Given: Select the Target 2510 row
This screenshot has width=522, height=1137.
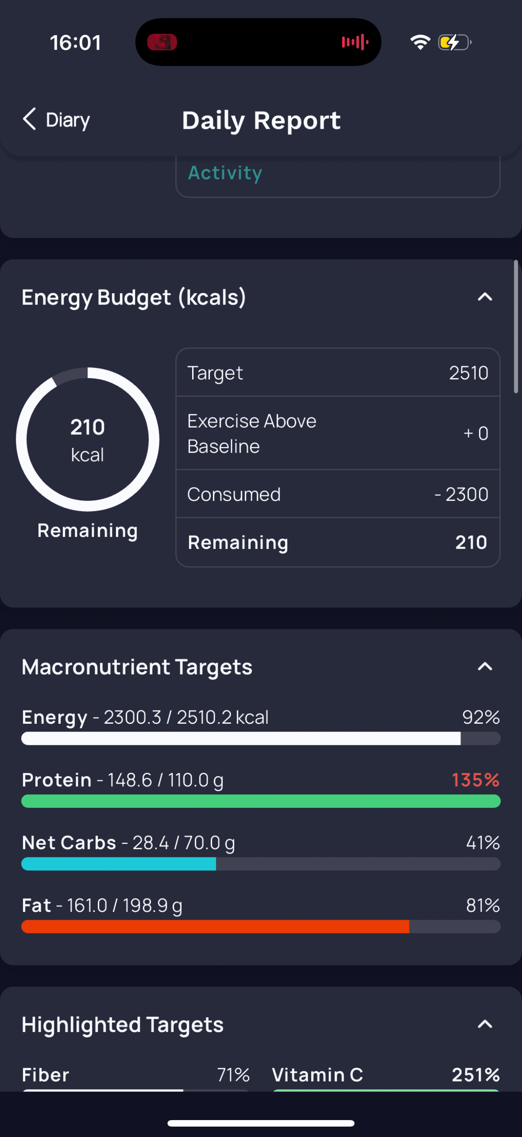Looking at the screenshot, I should [338, 373].
